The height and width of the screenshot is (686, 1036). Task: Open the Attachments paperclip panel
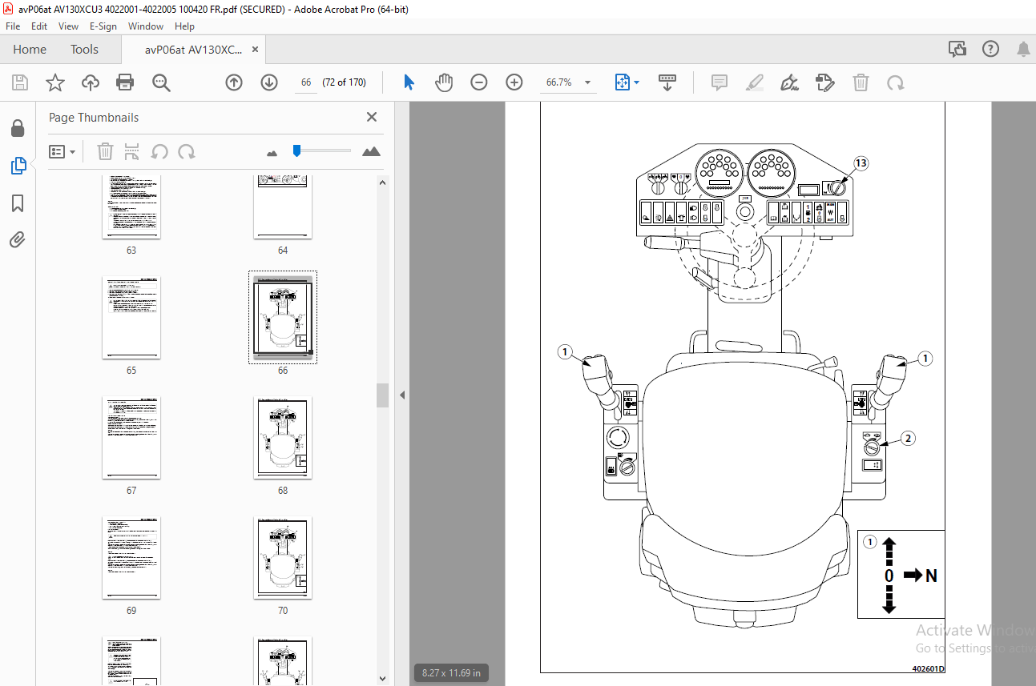[18, 239]
